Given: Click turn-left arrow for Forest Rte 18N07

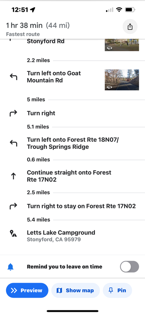Looking at the screenshot, I should pyautogui.click(x=13, y=143).
